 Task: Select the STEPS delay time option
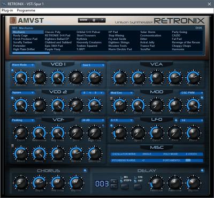click(126, 180)
